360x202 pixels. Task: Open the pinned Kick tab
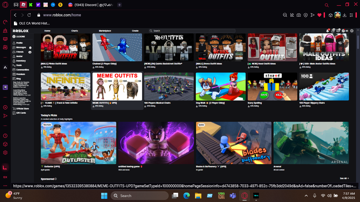pyautogui.click(x=31, y=5)
